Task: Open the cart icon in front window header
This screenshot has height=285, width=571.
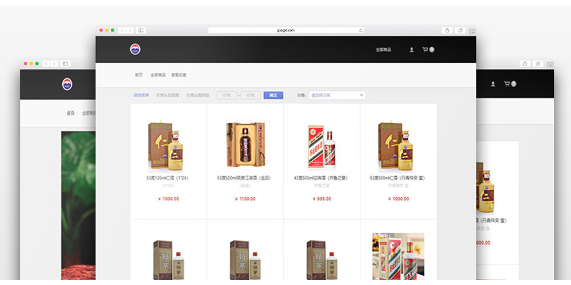Action: pyautogui.click(x=425, y=50)
